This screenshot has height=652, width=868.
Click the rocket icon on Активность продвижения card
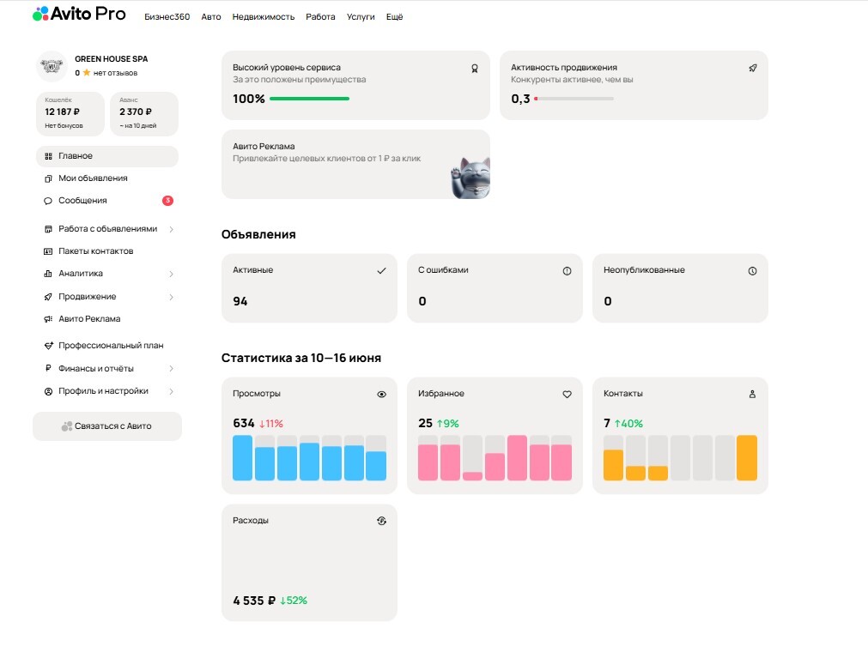click(753, 68)
